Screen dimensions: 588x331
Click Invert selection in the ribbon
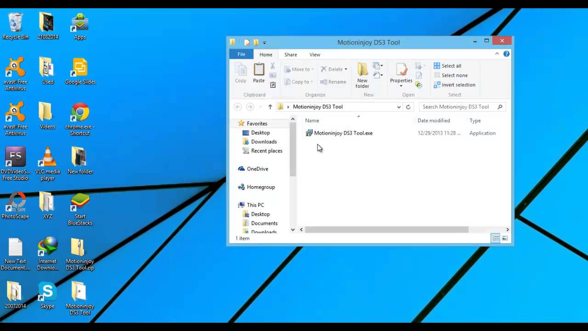[454, 85]
